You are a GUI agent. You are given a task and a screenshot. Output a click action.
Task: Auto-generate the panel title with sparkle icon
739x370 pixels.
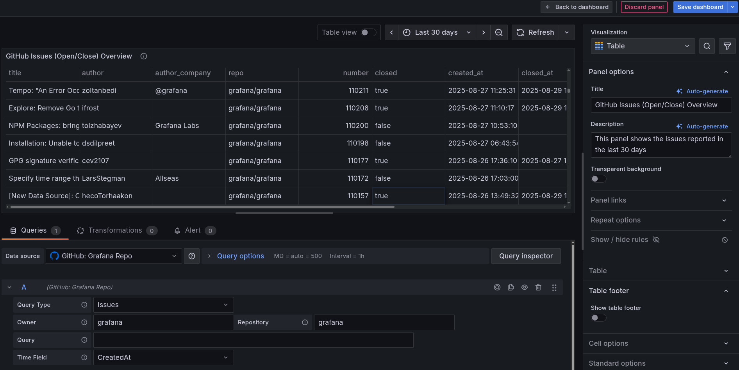tap(702, 91)
